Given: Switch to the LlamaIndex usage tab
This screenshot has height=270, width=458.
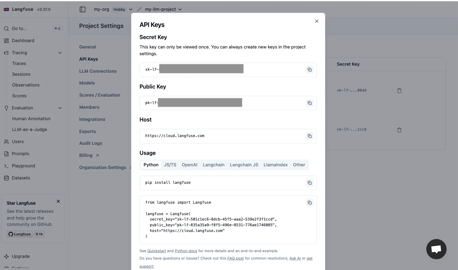Looking at the screenshot, I should (276, 165).
